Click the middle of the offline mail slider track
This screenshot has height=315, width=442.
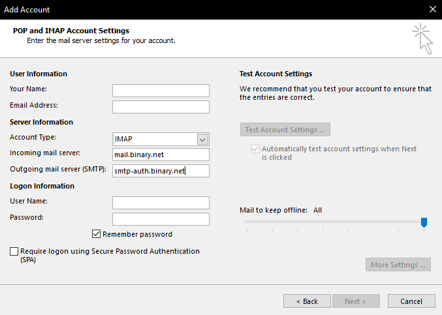coord(334,222)
